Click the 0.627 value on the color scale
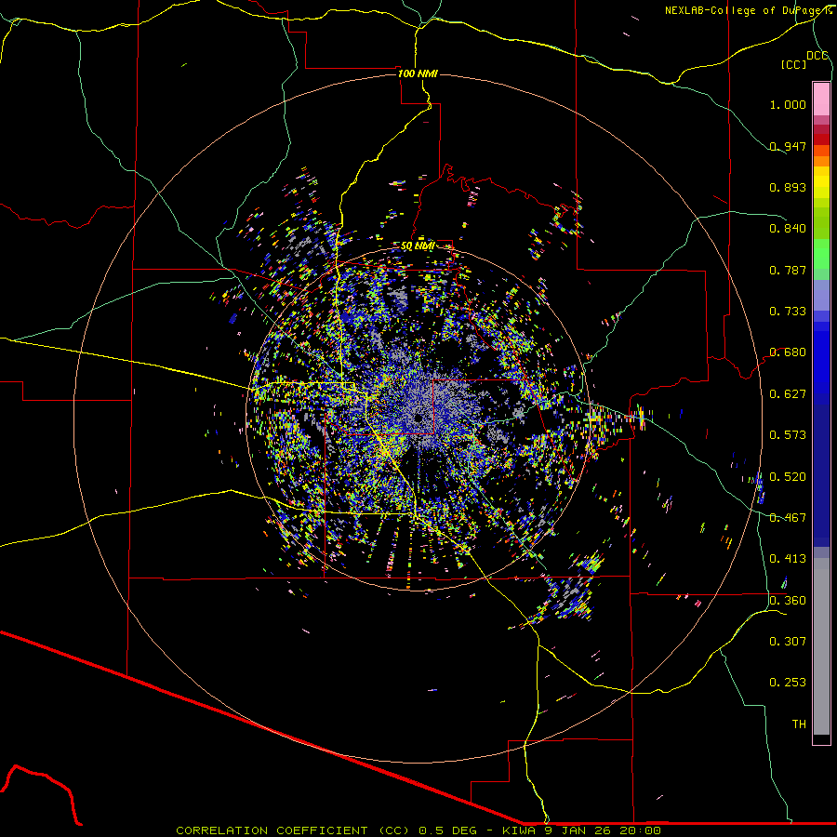The image size is (837, 837). coord(788,394)
